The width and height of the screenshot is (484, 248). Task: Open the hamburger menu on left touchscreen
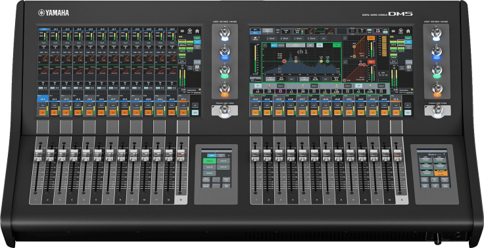coord(182,31)
